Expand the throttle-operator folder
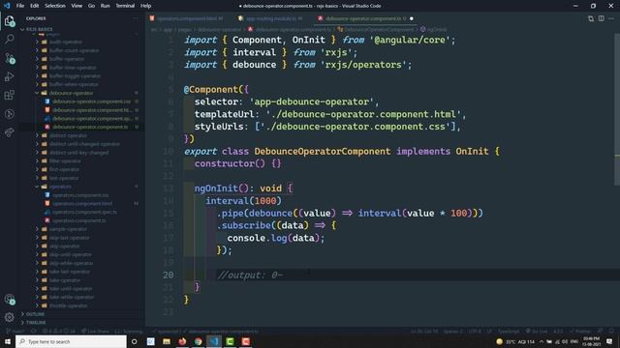This screenshot has width=620, height=348. click(68, 305)
